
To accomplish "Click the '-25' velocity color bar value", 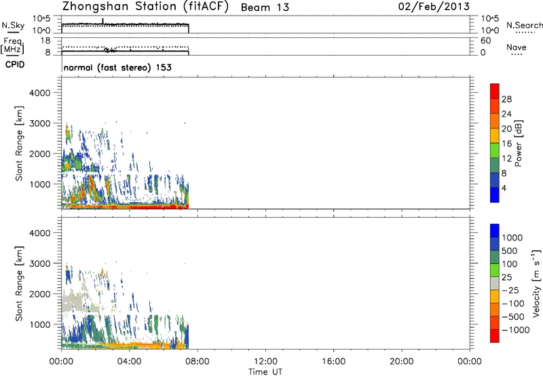I will pos(510,290).
